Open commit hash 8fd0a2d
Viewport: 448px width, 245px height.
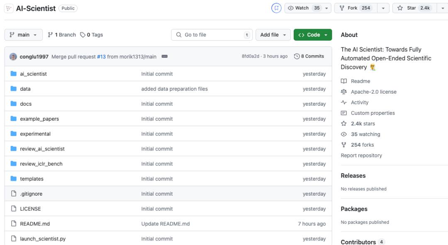250,56
